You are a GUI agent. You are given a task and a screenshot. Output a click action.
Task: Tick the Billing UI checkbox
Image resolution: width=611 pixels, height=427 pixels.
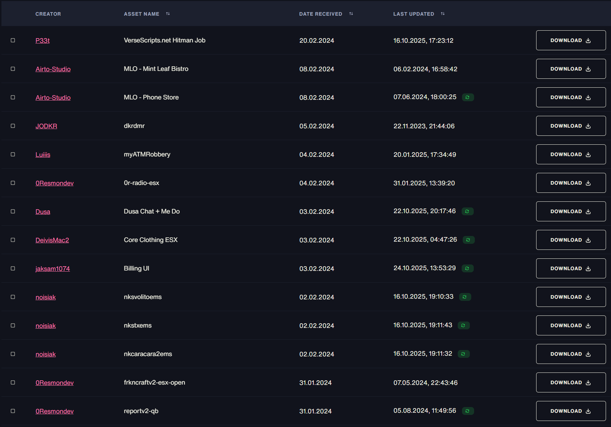pos(13,268)
